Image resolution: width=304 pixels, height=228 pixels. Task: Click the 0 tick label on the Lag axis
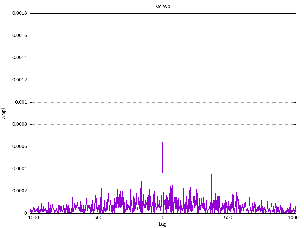(163, 218)
